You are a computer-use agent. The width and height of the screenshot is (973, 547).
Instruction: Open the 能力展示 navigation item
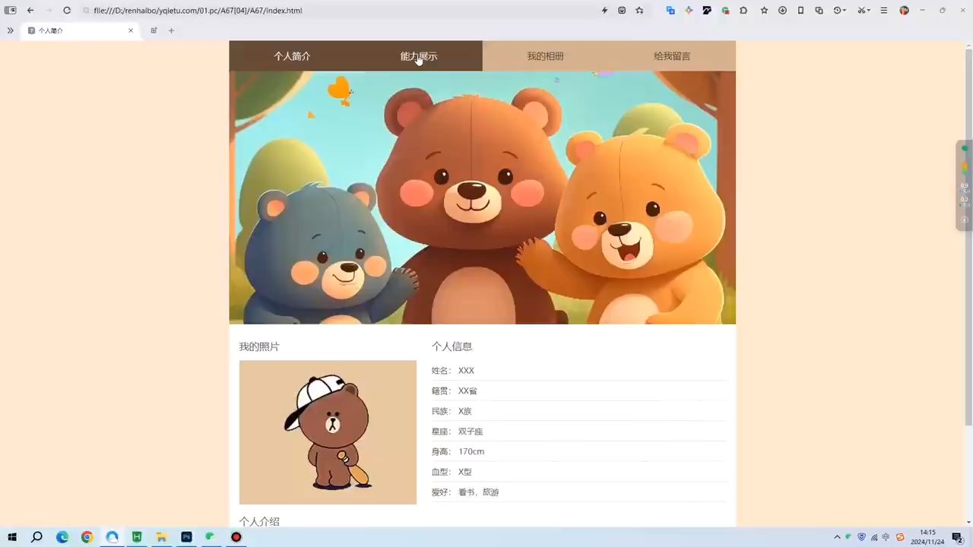[x=419, y=56]
